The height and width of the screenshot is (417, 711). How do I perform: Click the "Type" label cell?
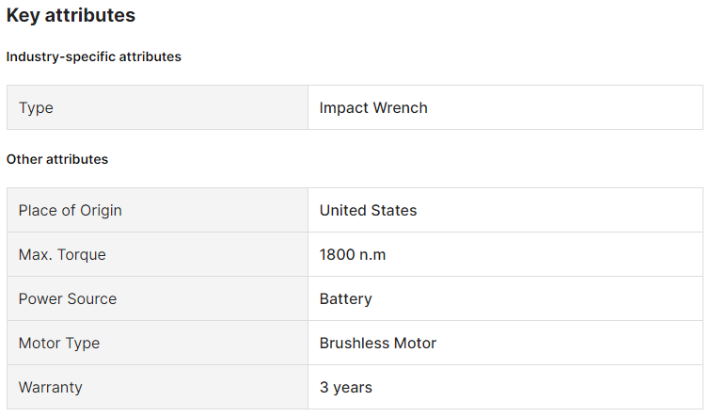coord(36,108)
